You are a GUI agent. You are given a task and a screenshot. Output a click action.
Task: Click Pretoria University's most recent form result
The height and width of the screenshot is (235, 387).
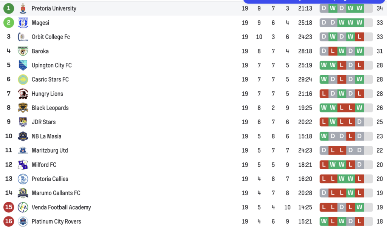click(359, 8)
